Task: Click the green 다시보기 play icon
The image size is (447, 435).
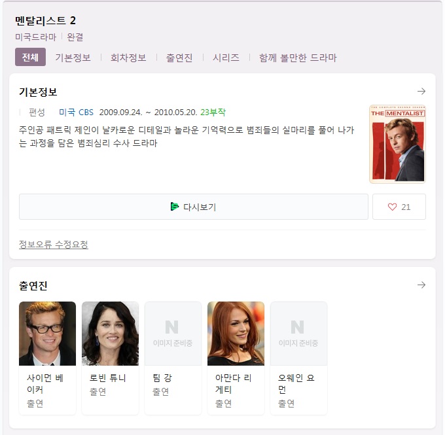Action: pyautogui.click(x=175, y=206)
